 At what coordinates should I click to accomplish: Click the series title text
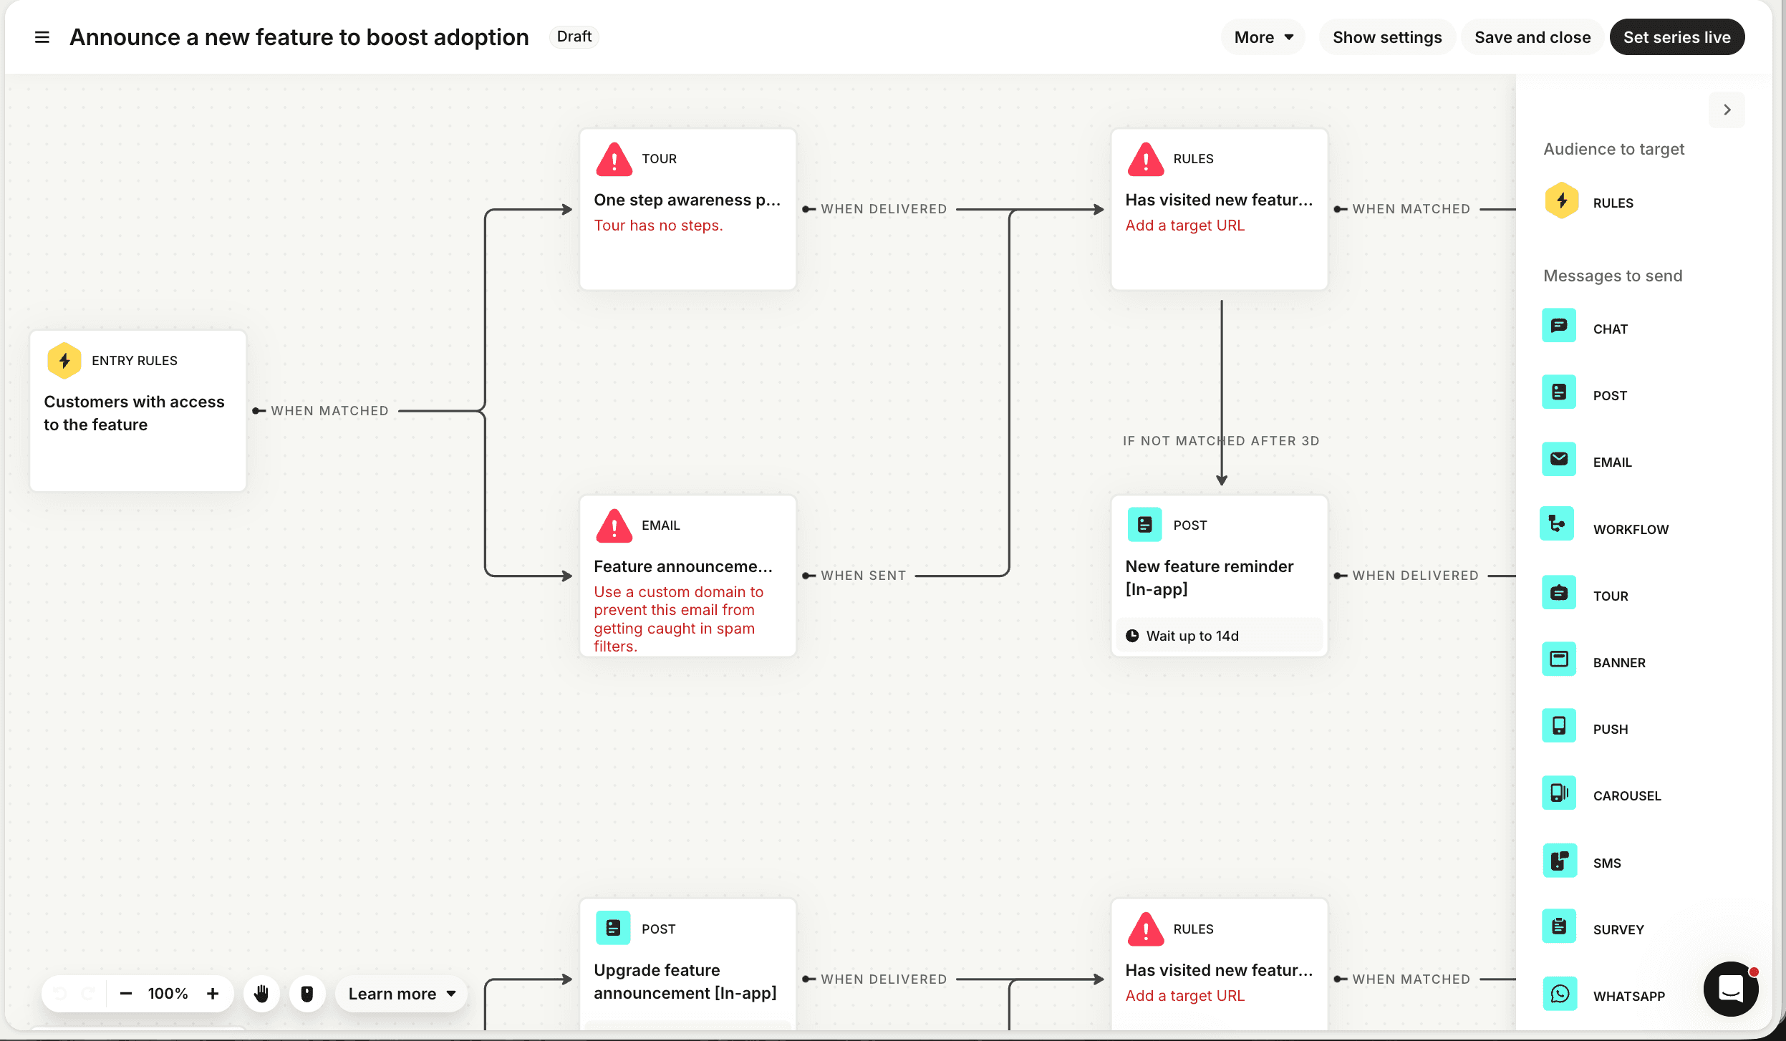299,37
